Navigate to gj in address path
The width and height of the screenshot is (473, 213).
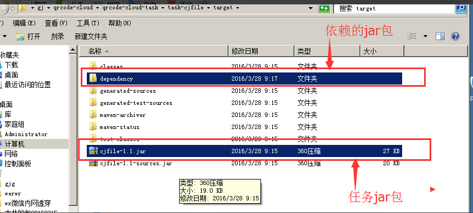pyautogui.click(x=41, y=8)
